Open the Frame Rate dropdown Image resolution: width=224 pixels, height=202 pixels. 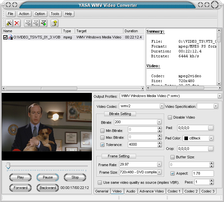pos(159,165)
